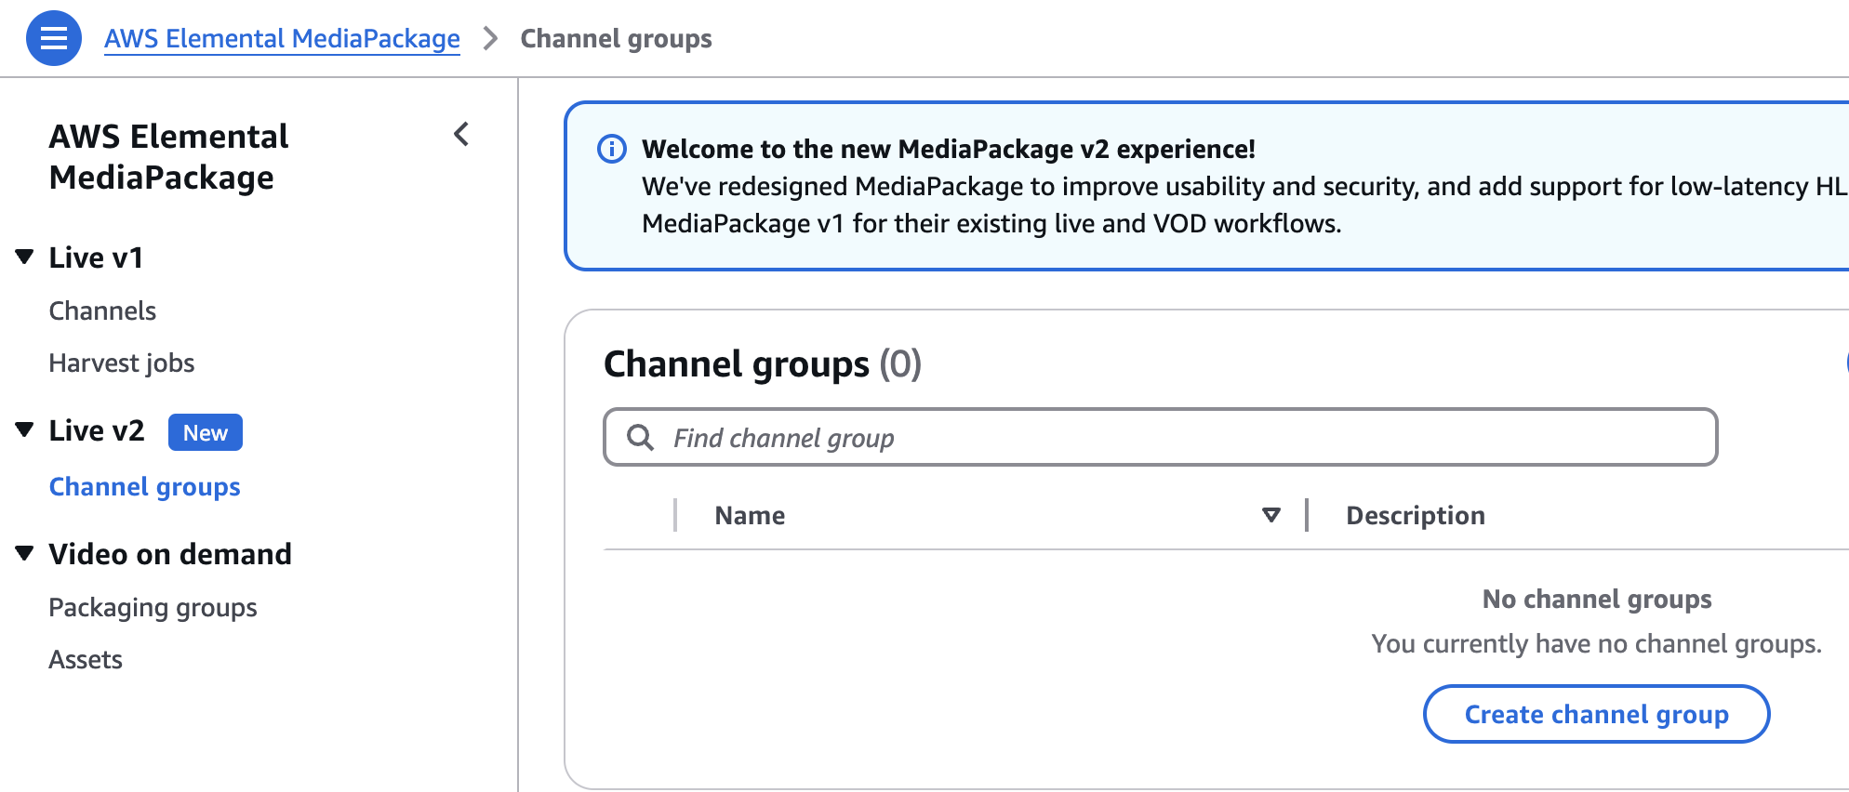
Task: Open Channels under Live v1
Action: pyautogui.click(x=102, y=310)
